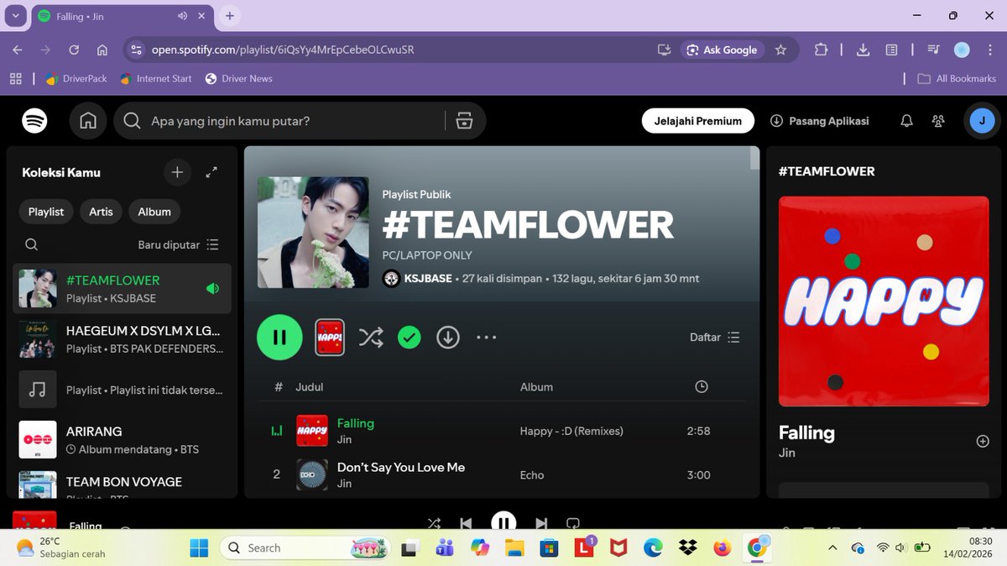The width and height of the screenshot is (1007, 566).
Task: Open Chrome downloads icon
Action: click(x=863, y=50)
